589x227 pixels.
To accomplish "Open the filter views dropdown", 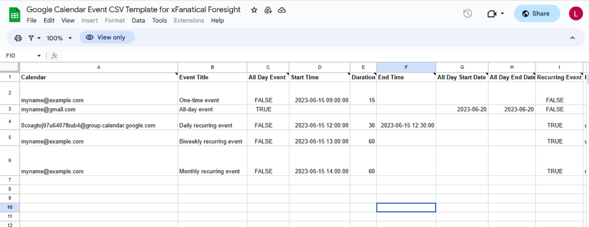I will click(x=35, y=38).
